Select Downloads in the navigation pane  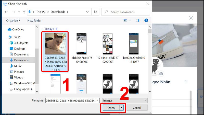[21, 60]
